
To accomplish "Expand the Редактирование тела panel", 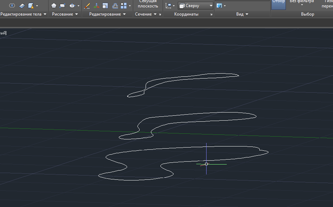I will coord(23,14).
